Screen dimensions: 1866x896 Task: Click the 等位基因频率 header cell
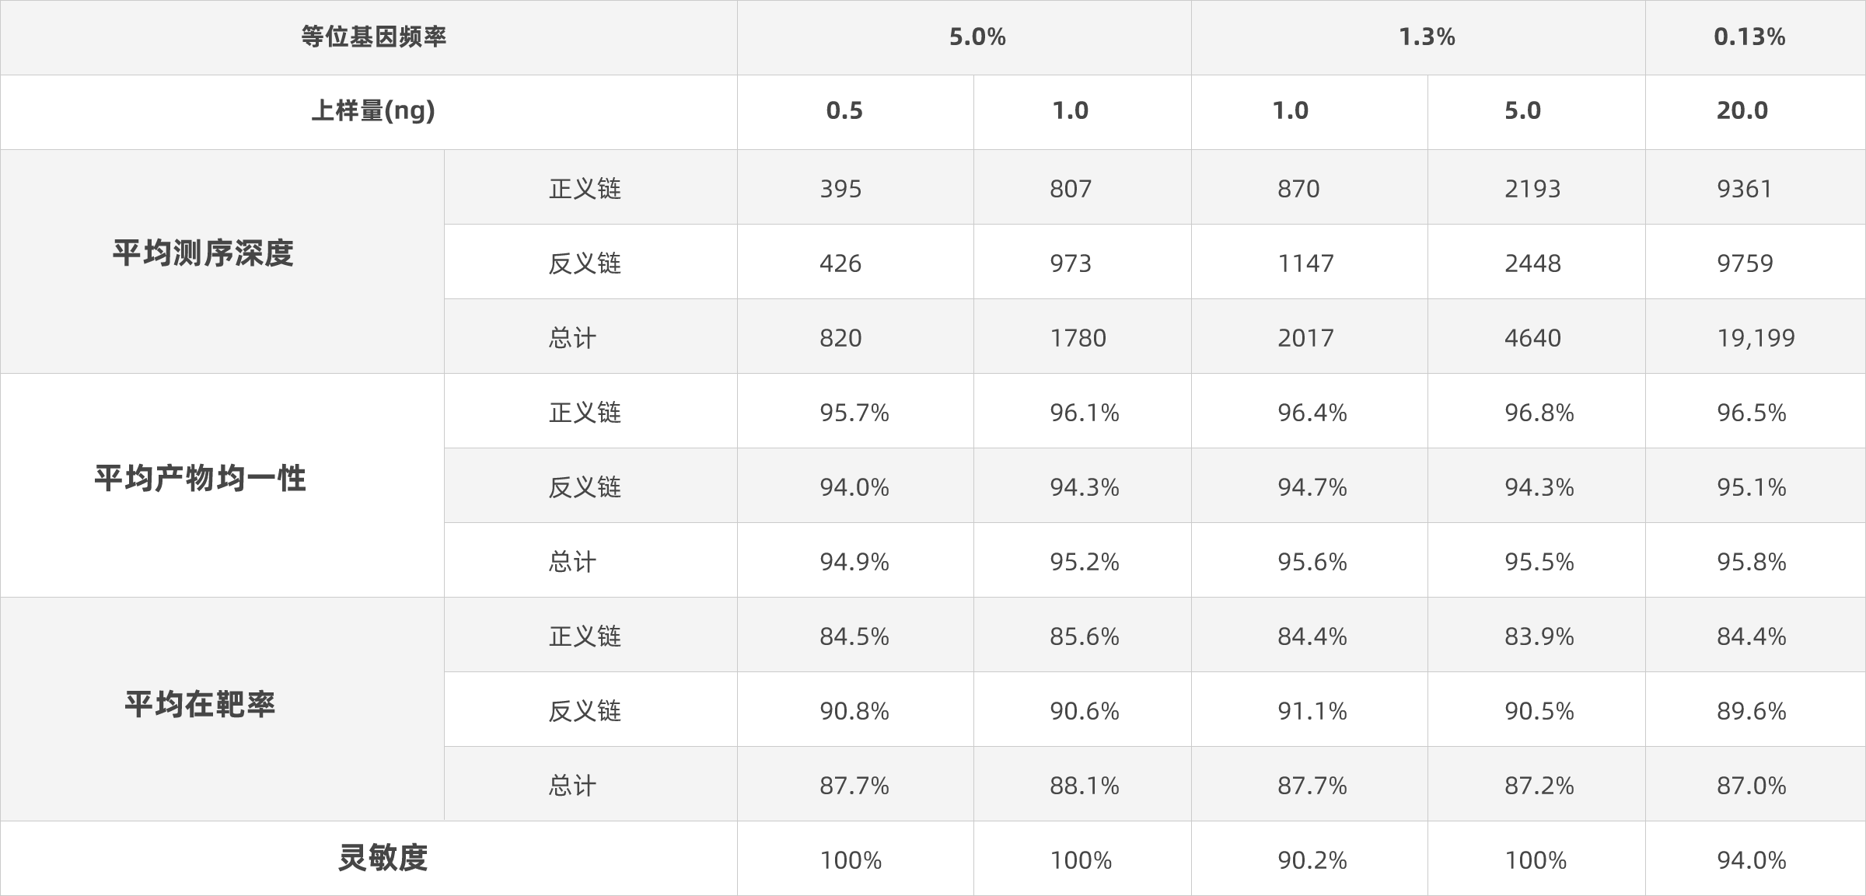click(373, 37)
